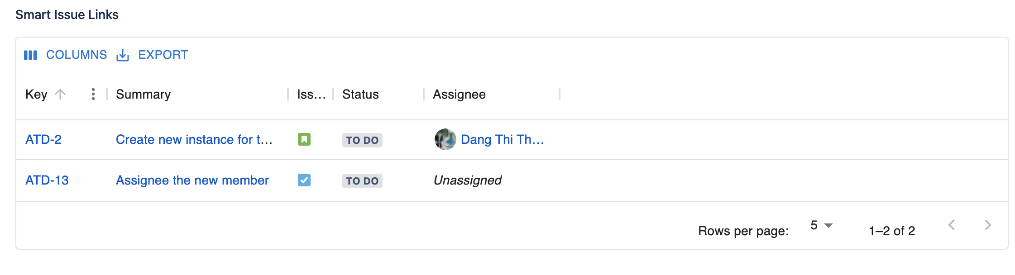Click the green story icon for ATD-2
1015x275 pixels.
pos(304,139)
